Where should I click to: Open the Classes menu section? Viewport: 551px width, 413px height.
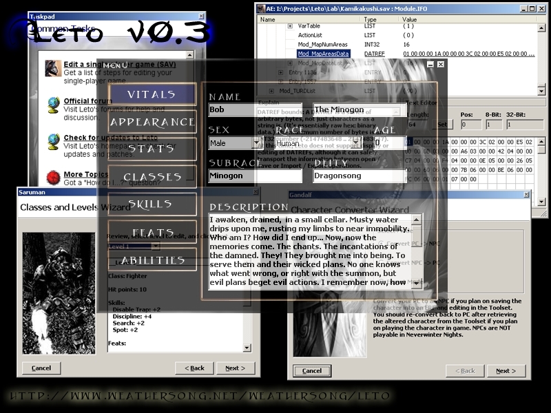(152, 177)
